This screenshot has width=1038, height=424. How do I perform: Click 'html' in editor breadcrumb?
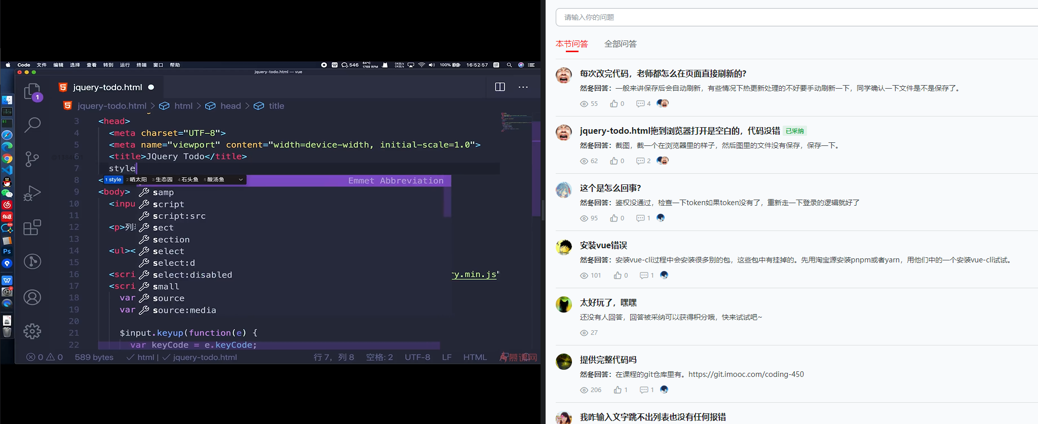183,106
